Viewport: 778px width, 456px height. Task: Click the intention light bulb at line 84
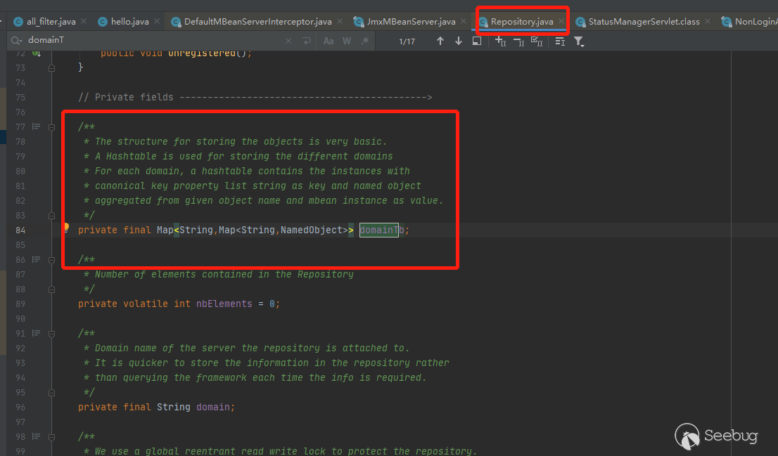(x=66, y=228)
